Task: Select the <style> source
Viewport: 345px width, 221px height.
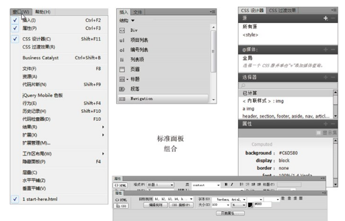Action: [251, 35]
